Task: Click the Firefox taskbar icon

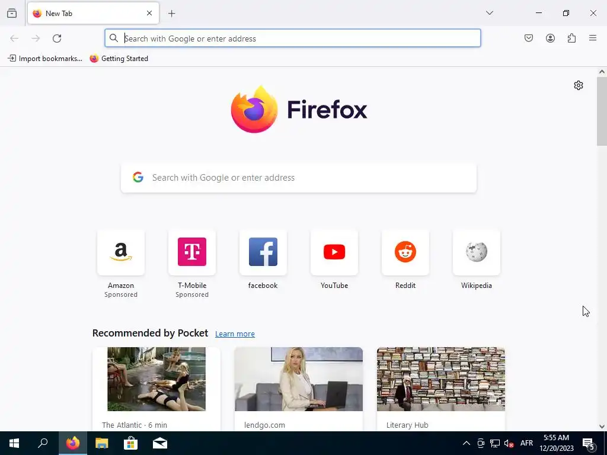Action: [x=72, y=443]
